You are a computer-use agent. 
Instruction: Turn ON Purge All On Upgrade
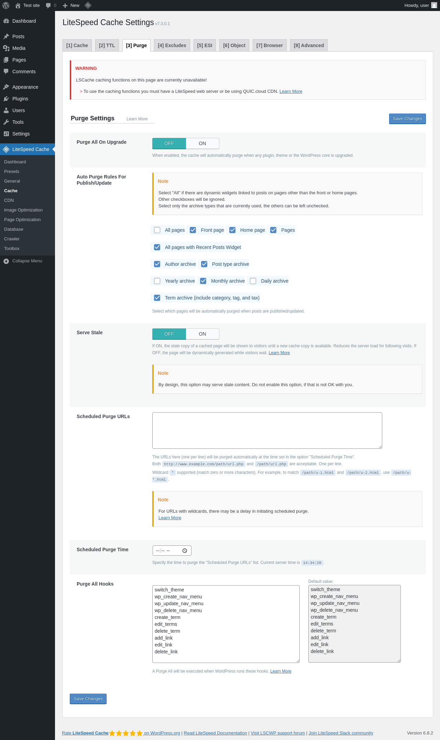pyautogui.click(x=202, y=143)
